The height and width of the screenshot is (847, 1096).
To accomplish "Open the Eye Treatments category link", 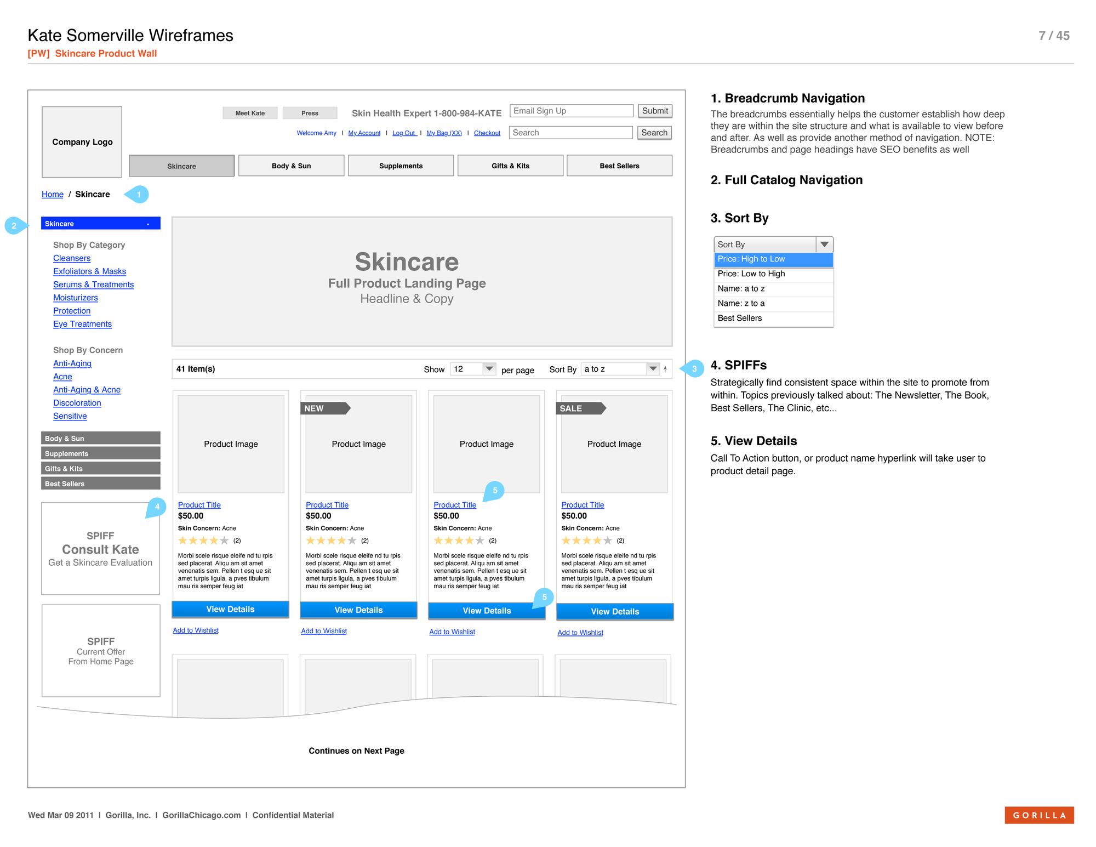I will pyautogui.click(x=82, y=324).
